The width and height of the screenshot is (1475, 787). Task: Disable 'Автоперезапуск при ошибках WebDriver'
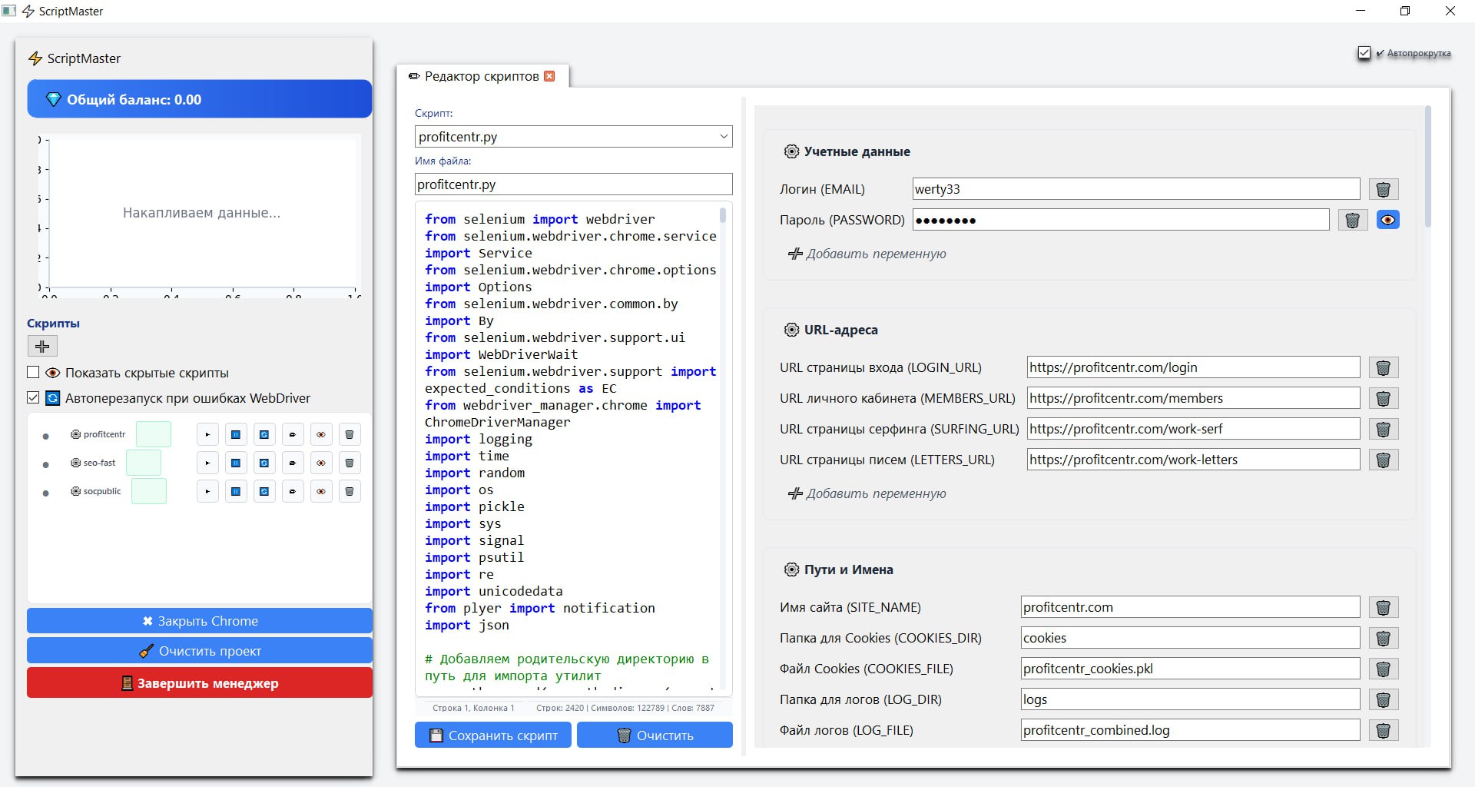click(33, 398)
